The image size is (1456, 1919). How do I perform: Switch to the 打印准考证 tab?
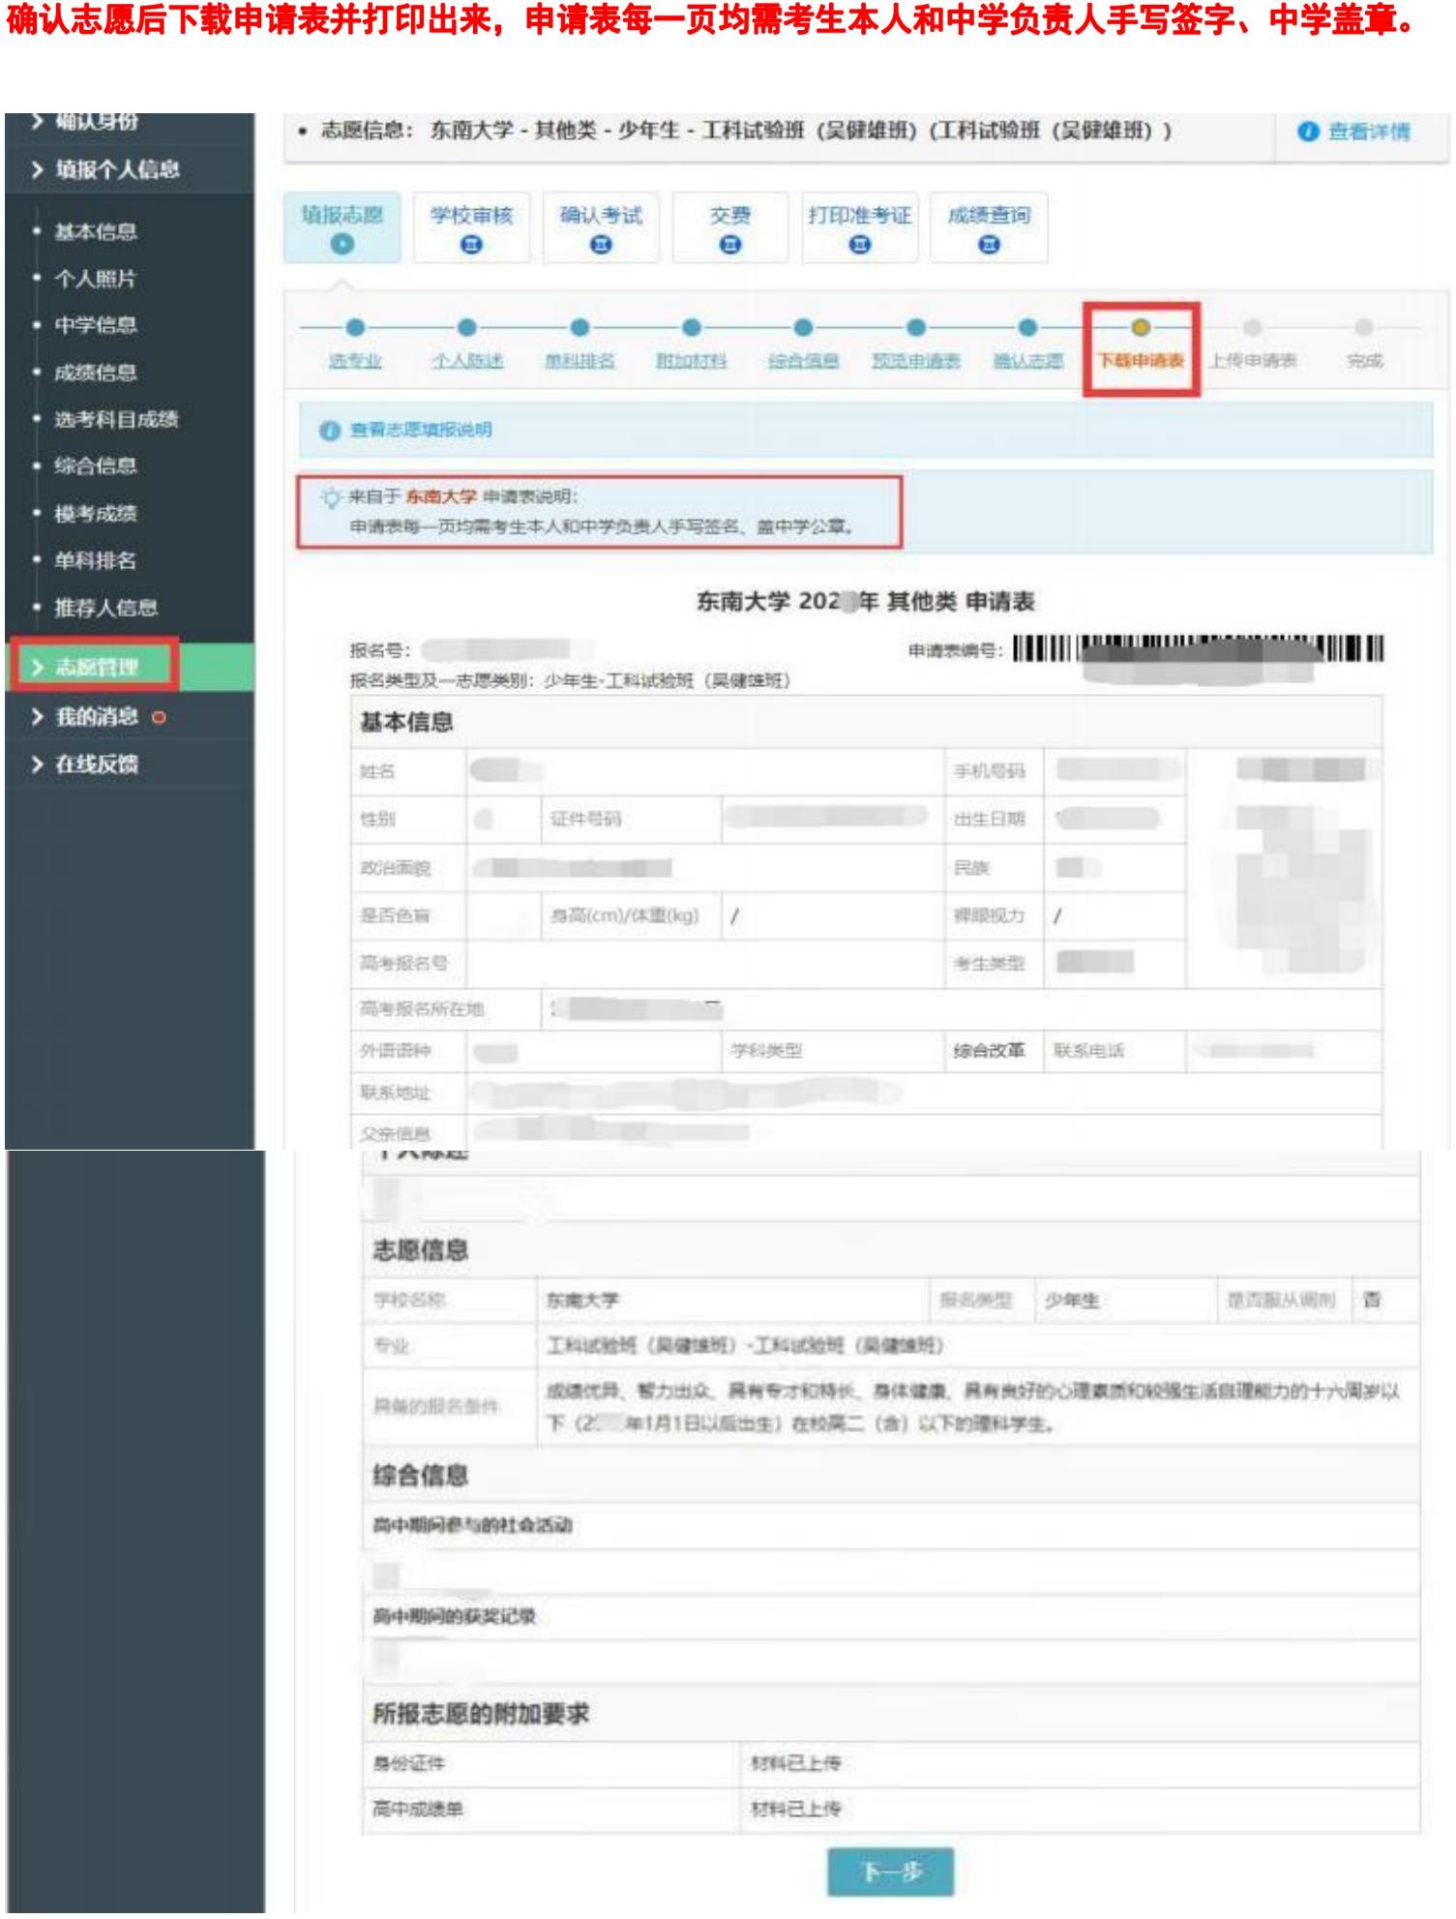pyautogui.click(x=860, y=228)
